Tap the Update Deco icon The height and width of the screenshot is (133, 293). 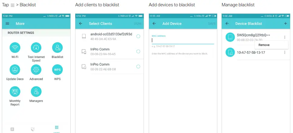click(15, 70)
